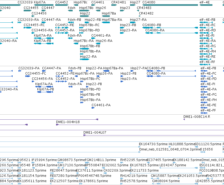
Task: Select transcript Fdxh-RB
Action: (74, 20)
